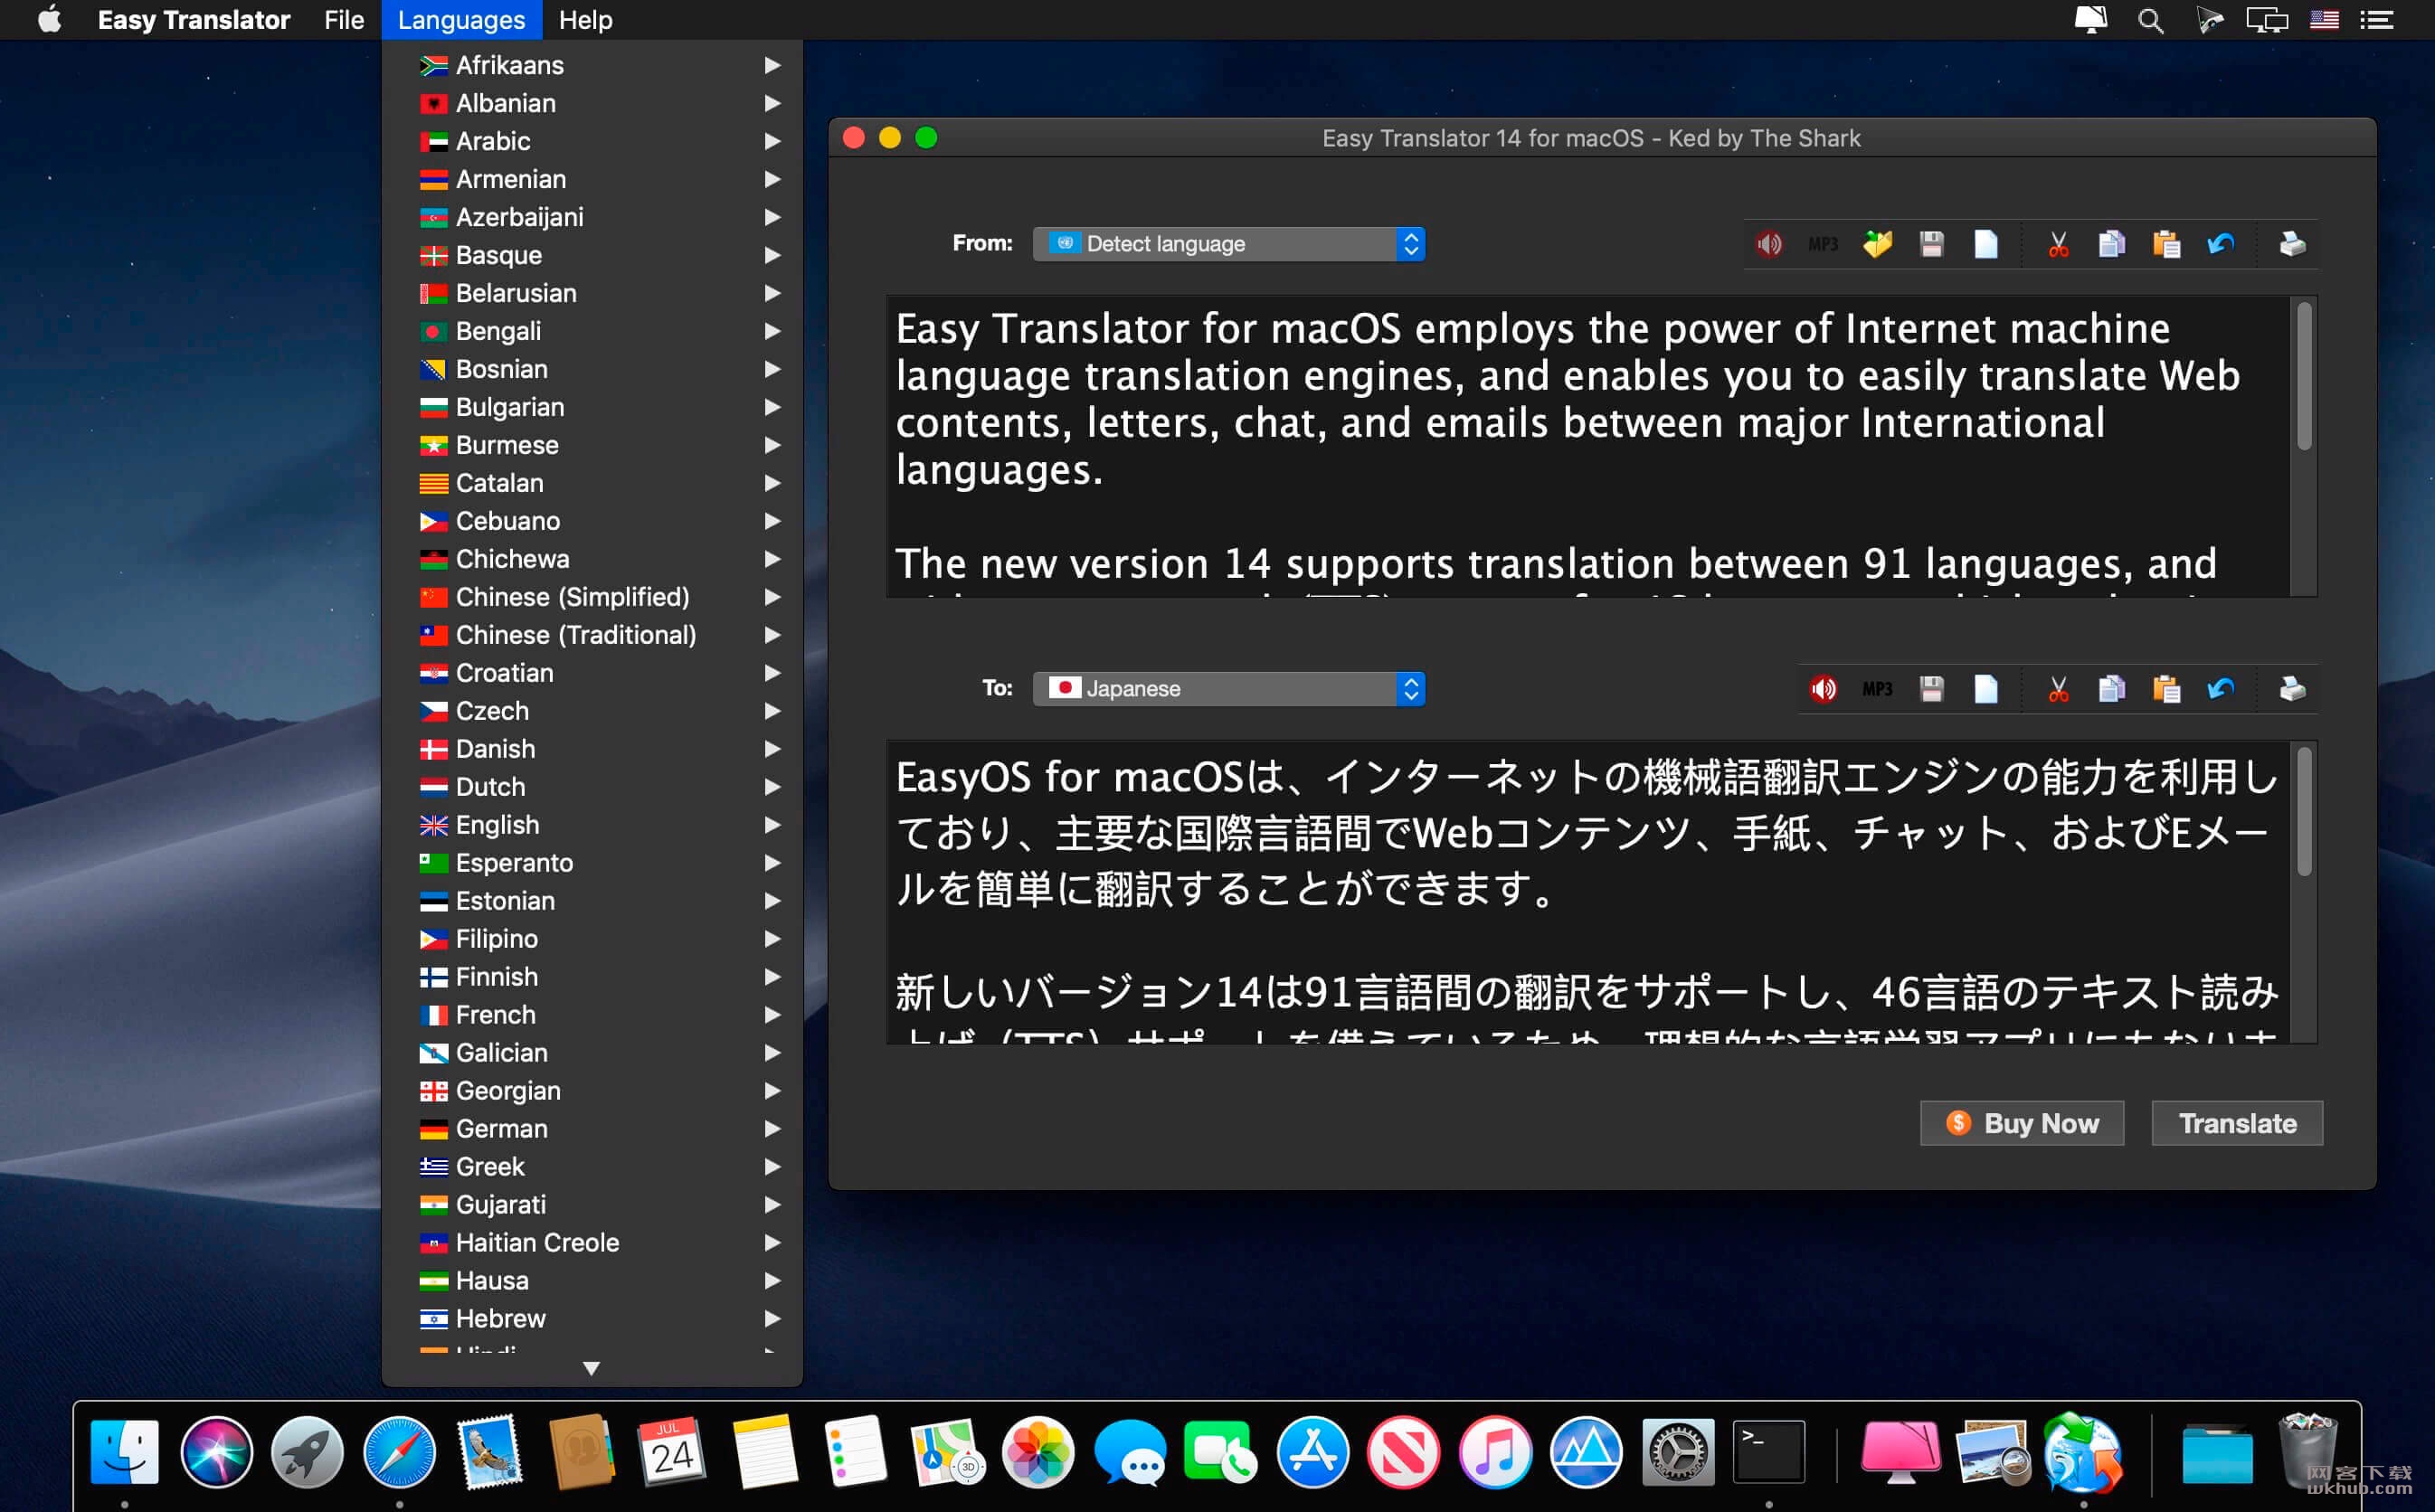2435x1512 pixels.
Task: Open the From language dropdown showing Detect language
Action: point(1229,243)
